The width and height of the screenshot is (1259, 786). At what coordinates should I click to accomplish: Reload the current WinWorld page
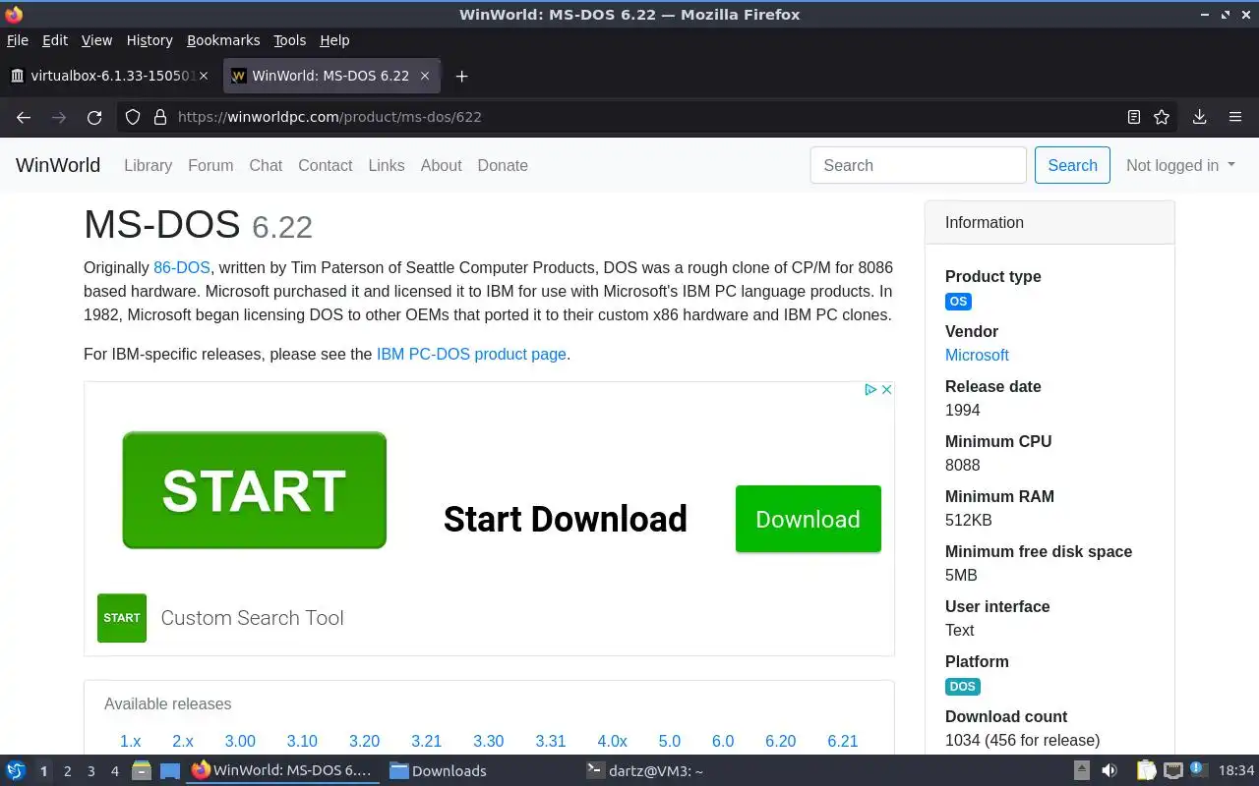point(94,117)
